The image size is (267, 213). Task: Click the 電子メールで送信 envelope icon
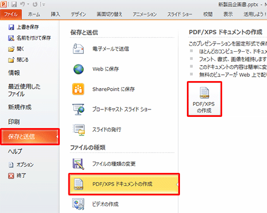tap(78, 49)
